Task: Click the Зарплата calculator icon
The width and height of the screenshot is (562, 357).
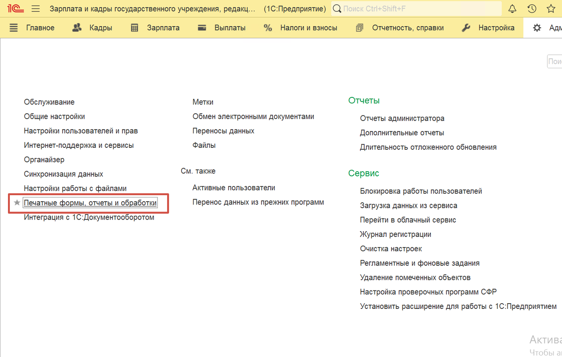Action: tap(134, 28)
